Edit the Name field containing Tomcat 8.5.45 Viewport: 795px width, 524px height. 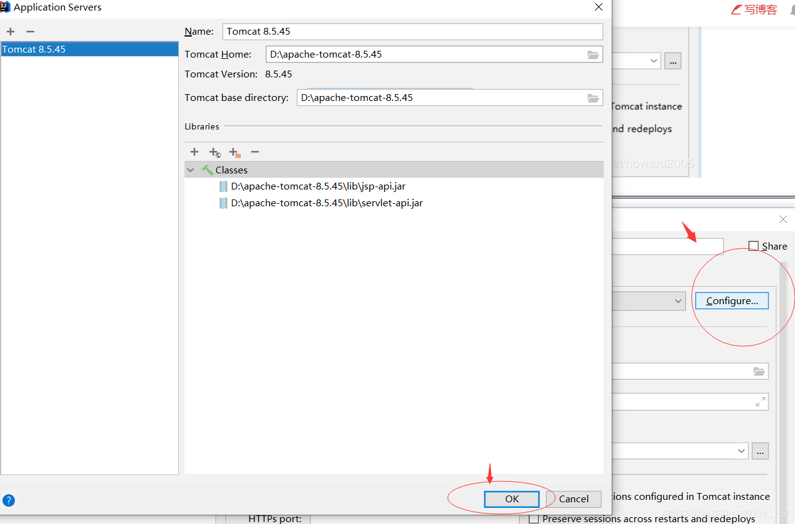(412, 32)
